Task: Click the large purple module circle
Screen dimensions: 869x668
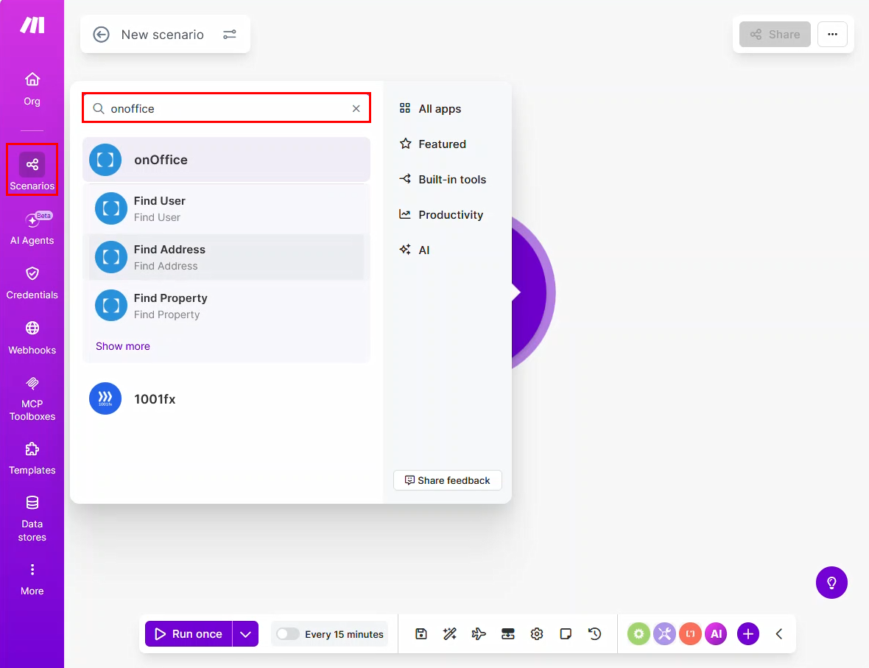Action: click(532, 292)
